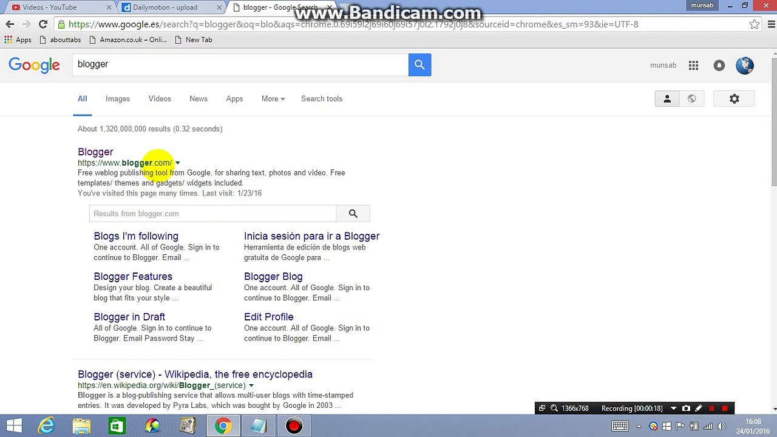Click the Bandicam window-mode icon
This screenshot has height=437, width=777.
coord(542,408)
